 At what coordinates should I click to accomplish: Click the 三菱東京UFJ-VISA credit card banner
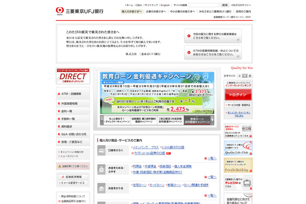pyautogui.click(x=238, y=131)
